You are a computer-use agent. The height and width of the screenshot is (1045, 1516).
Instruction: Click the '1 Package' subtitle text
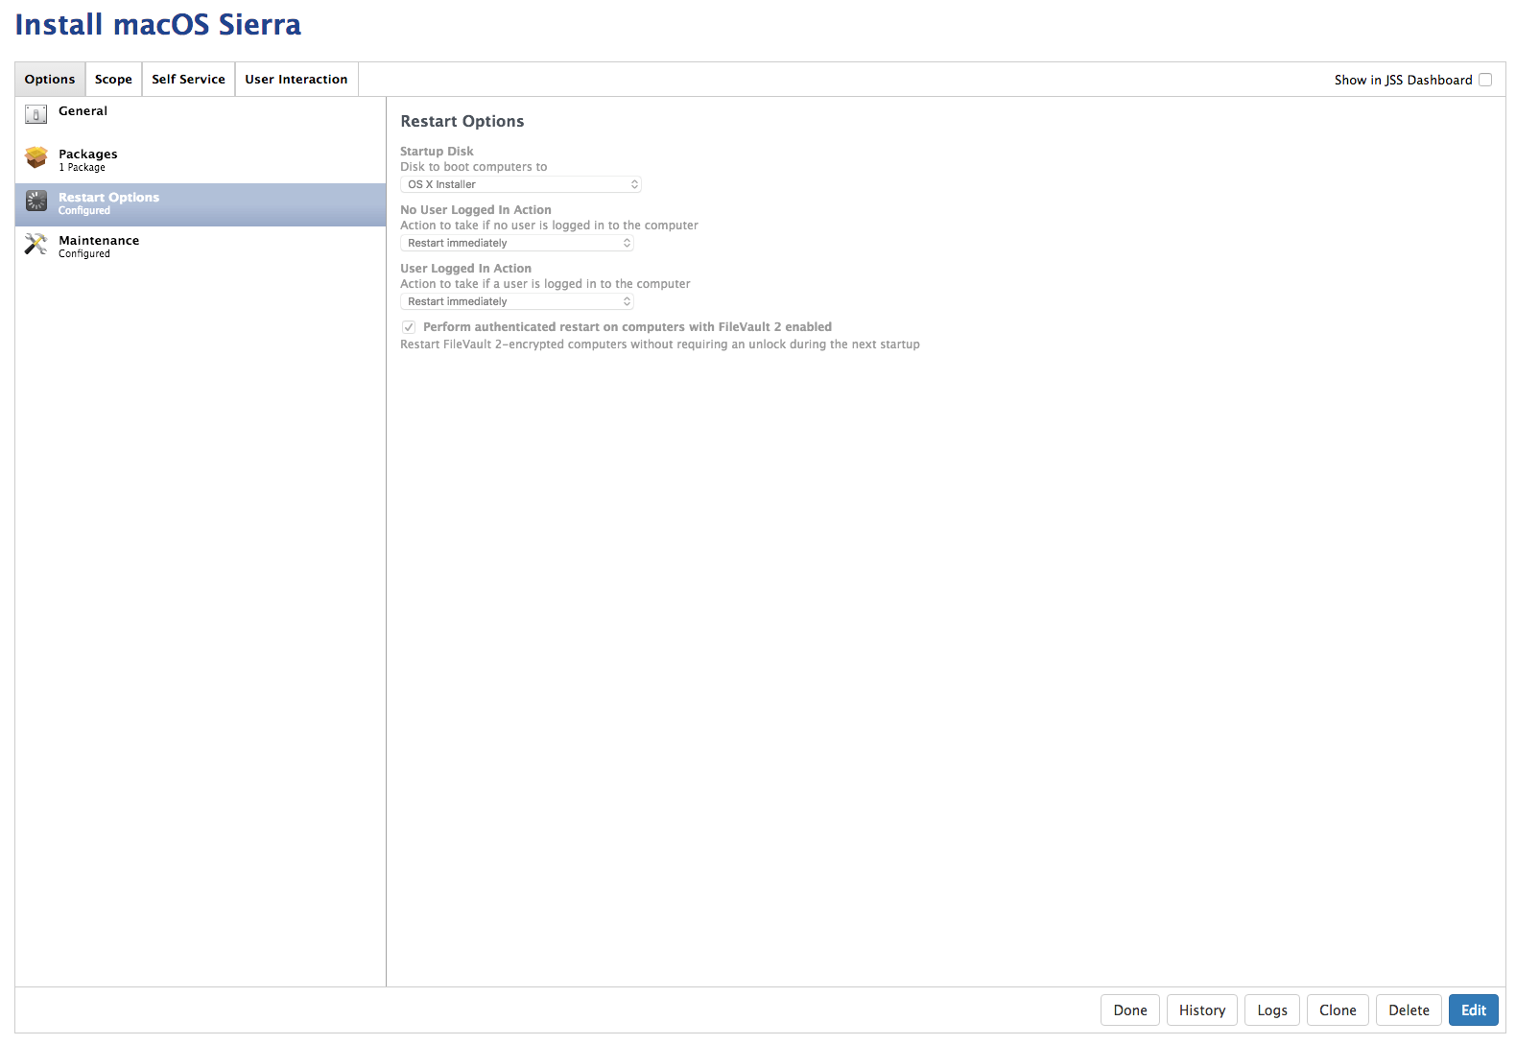coord(82,168)
